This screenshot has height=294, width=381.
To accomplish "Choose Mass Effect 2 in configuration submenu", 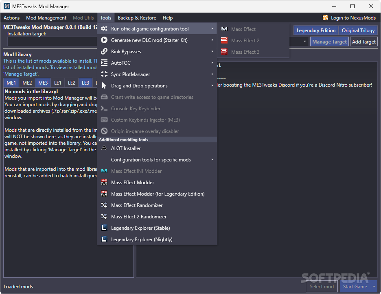I will [253, 41].
